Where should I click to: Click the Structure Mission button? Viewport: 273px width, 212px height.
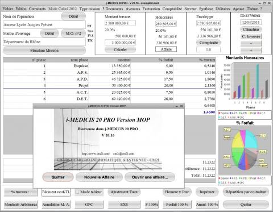(x=44, y=51)
